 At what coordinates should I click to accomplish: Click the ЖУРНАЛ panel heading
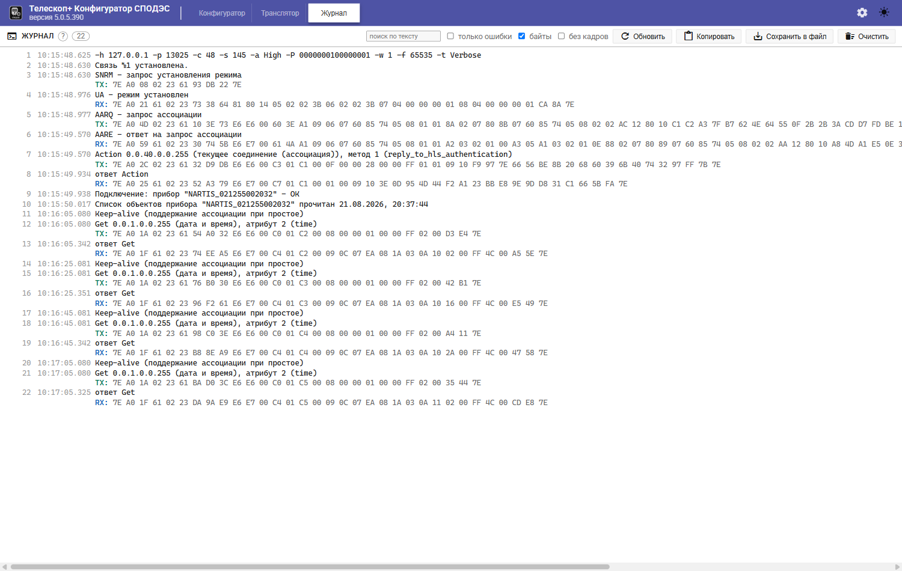tap(37, 36)
